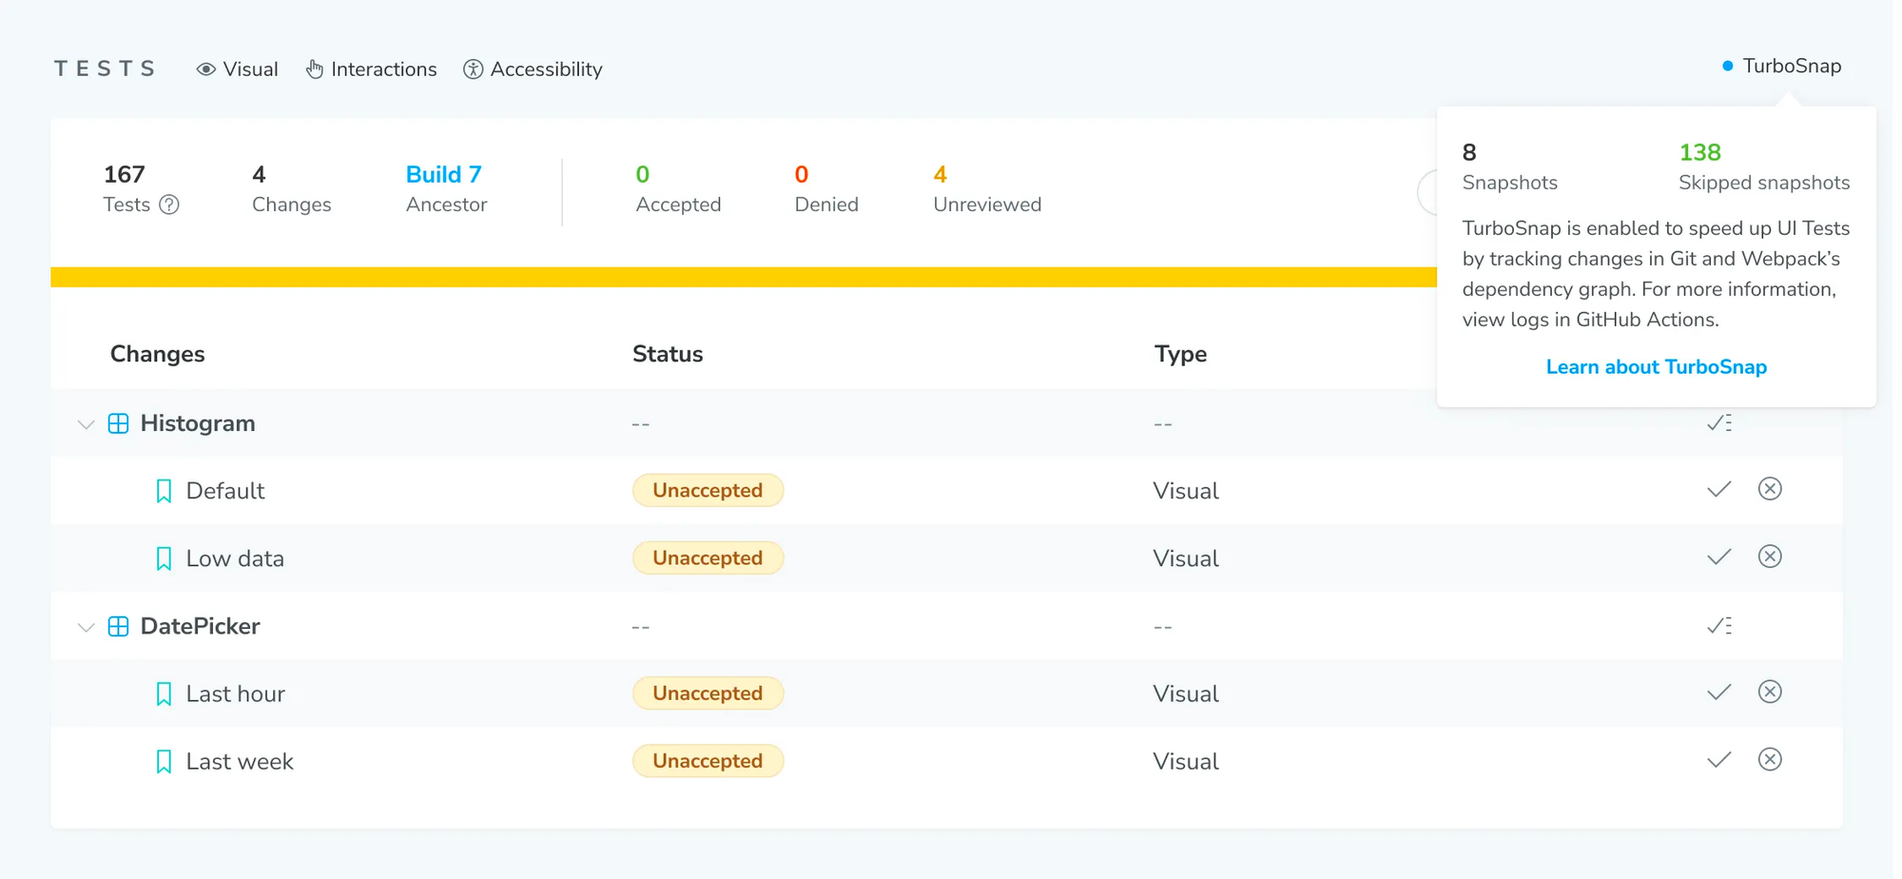1902x879 pixels.
Task: Accept the Default story change checkmark
Action: 1718,490
